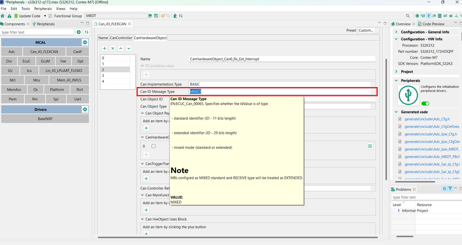Open the Pins tool chip icon
The width and height of the screenshot is (462, 245).
417,16
